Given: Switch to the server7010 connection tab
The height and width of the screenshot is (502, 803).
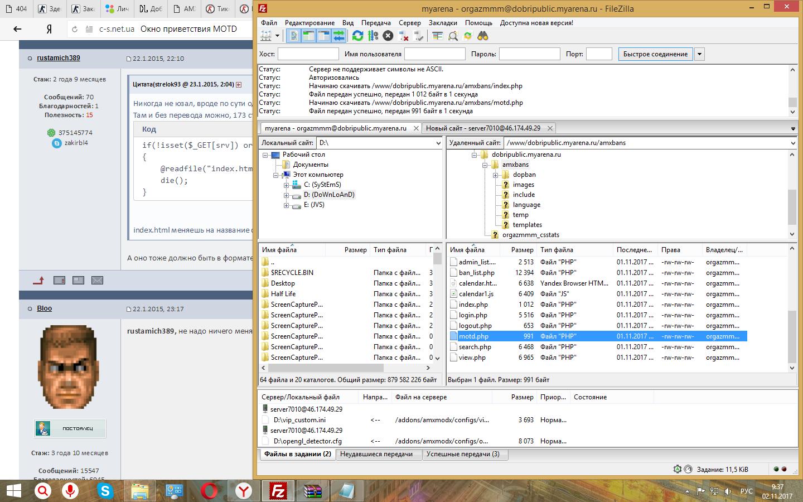Looking at the screenshot, I should tap(483, 128).
